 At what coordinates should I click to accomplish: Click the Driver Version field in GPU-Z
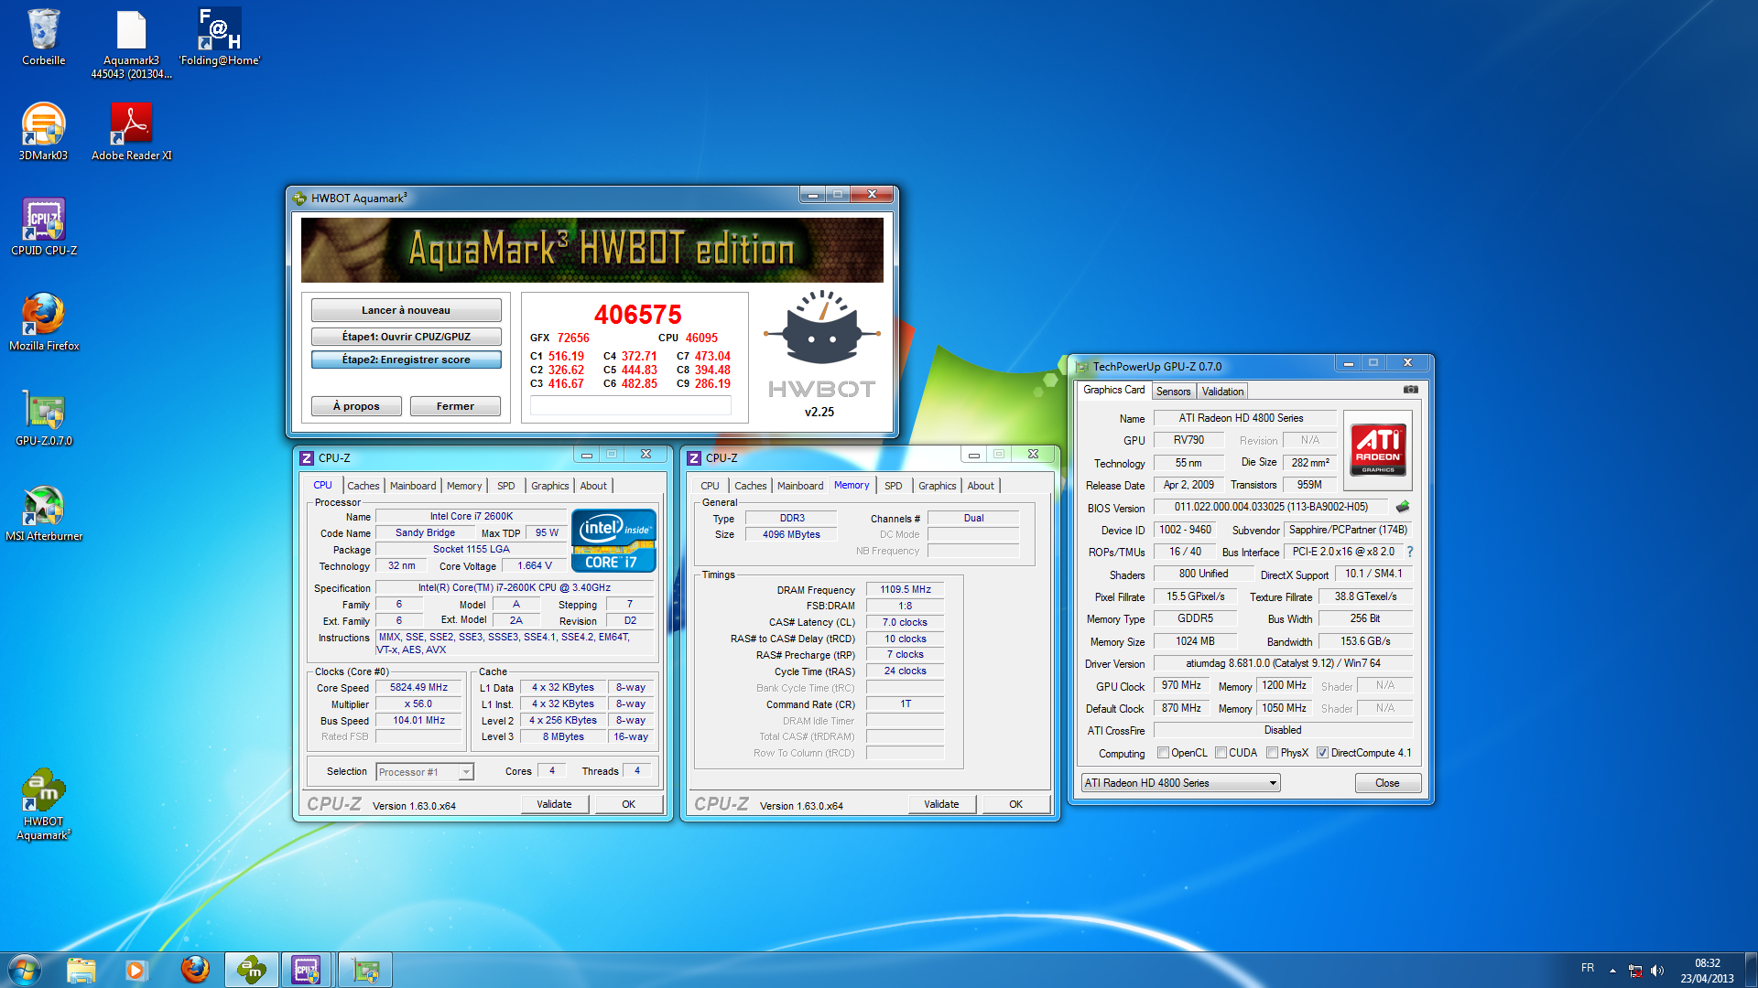coord(1283,663)
